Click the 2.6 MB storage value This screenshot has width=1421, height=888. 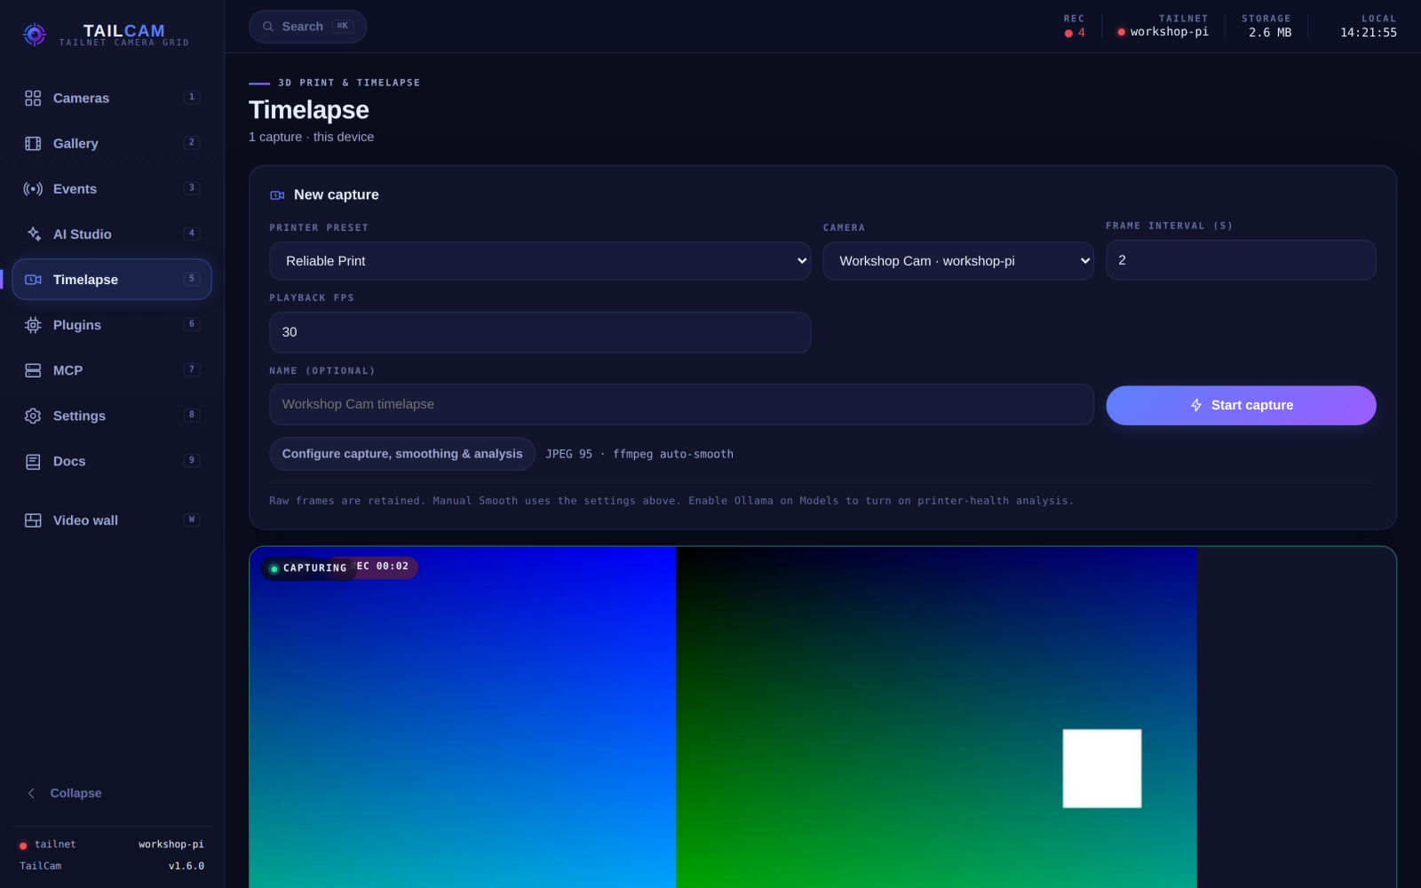click(x=1270, y=33)
